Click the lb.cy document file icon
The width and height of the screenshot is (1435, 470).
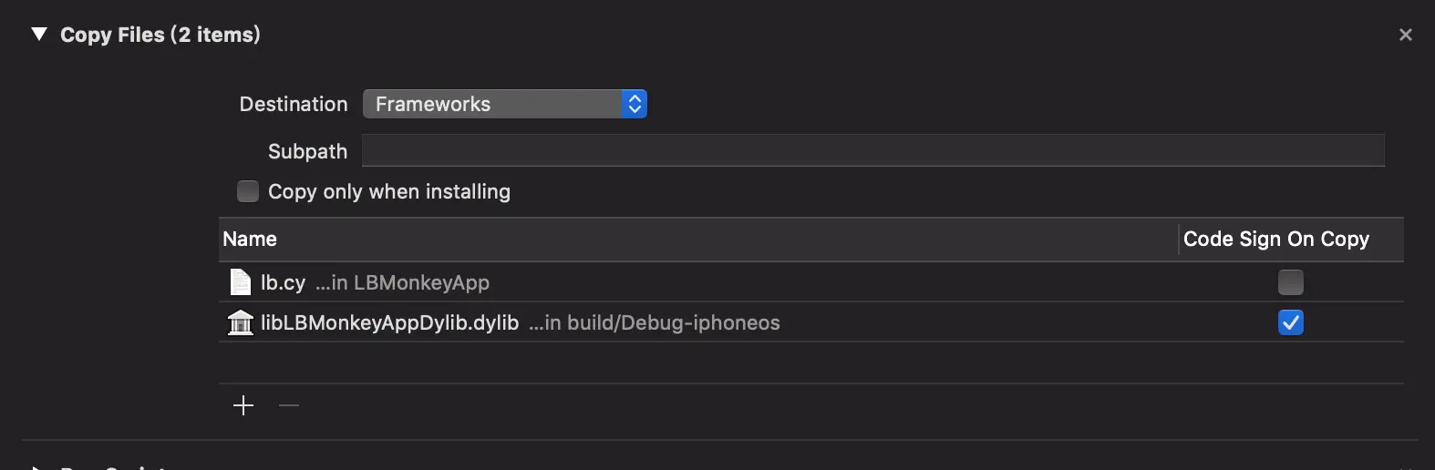click(241, 282)
